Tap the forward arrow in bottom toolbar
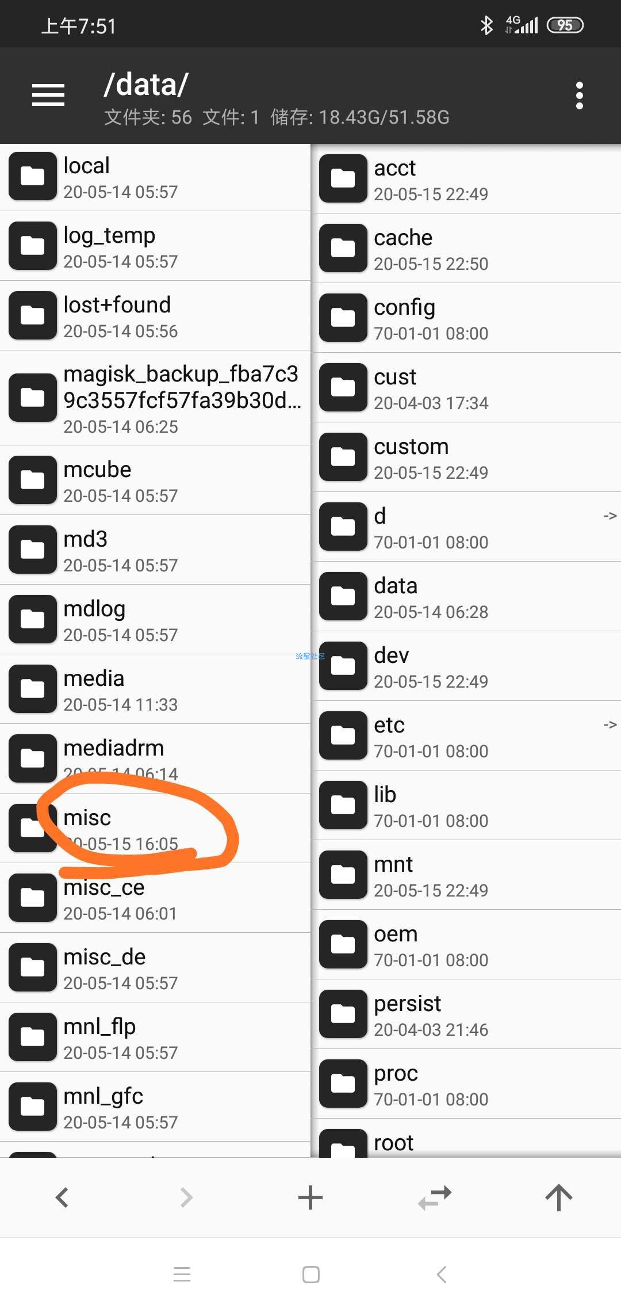 pyautogui.click(x=186, y=1197)
